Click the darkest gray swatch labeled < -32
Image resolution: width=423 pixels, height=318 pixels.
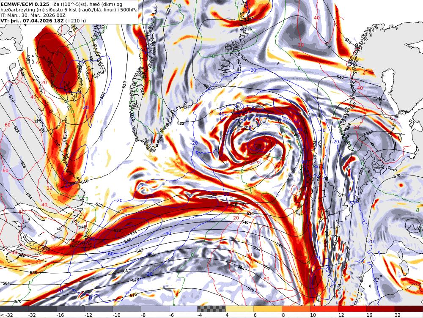pyautogui.click(x=14, y=309)
